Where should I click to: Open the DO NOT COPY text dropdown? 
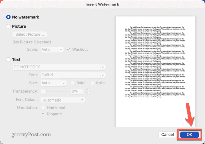click(59, 67)
